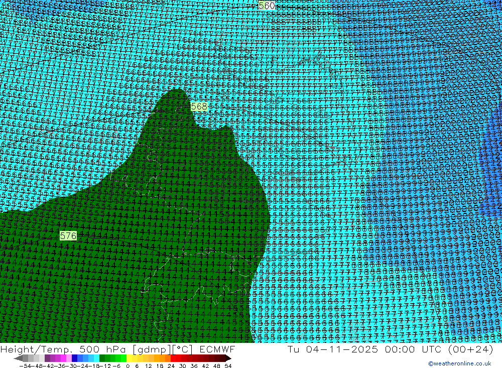Click the gray left arrow end of color scale

click(x=18, y=358)
